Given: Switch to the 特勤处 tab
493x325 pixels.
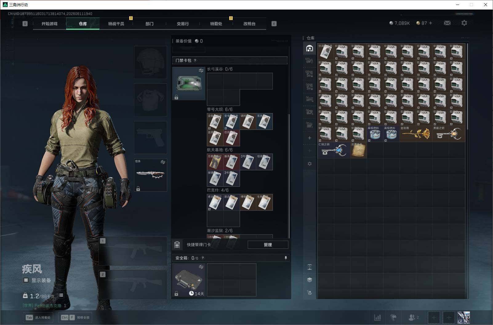Looking at the screenshot, I should pyautogui.click(x=216, y=24).
